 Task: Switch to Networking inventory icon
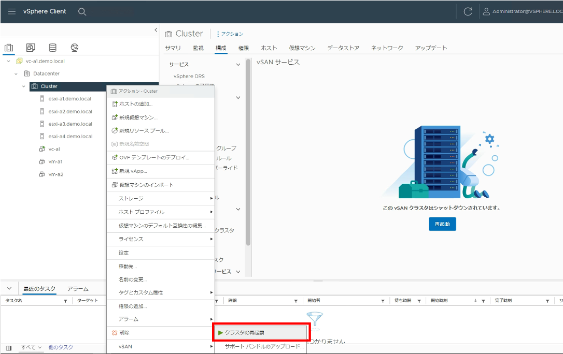(74, 47)
